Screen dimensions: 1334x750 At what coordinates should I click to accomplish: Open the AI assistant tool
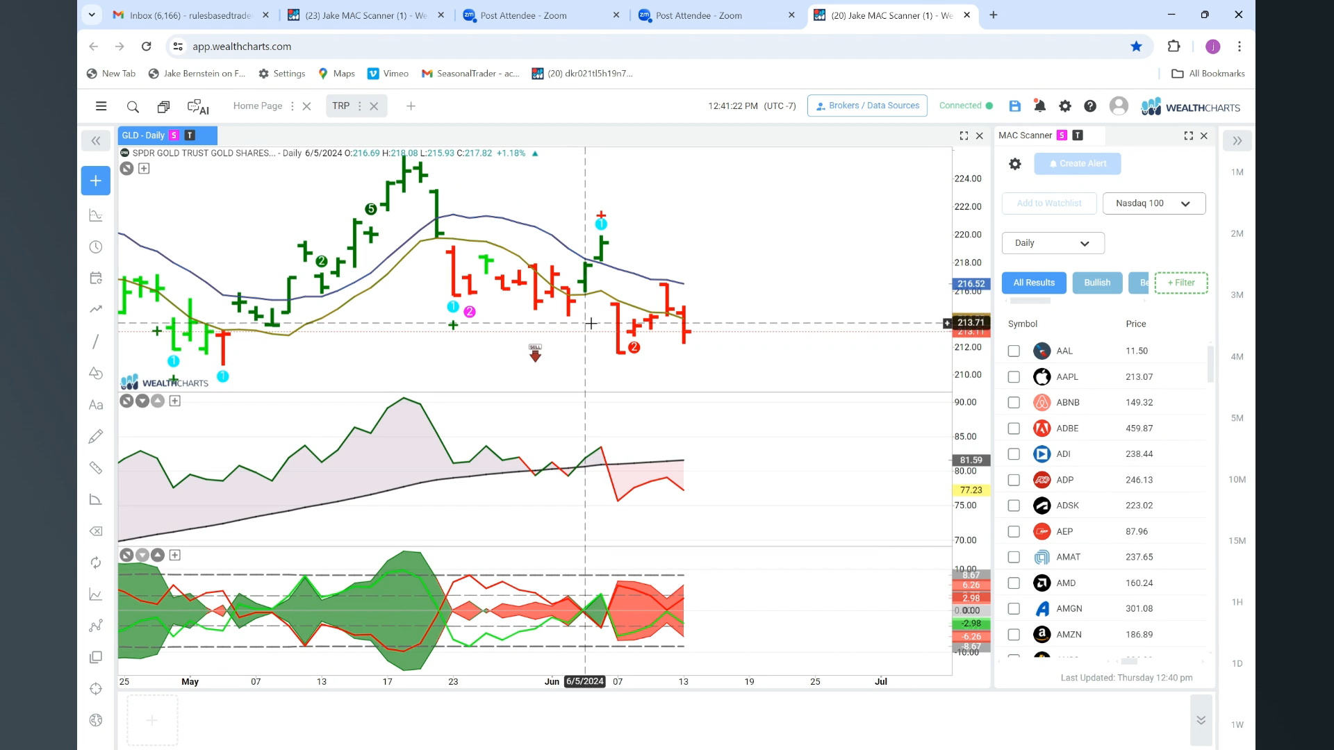point(198,106)
